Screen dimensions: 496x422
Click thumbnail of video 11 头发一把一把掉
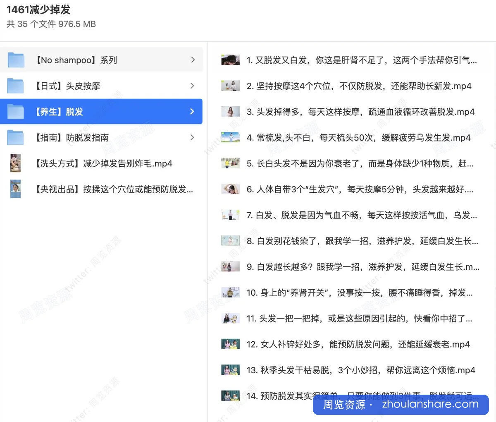[x=231, y=318]
